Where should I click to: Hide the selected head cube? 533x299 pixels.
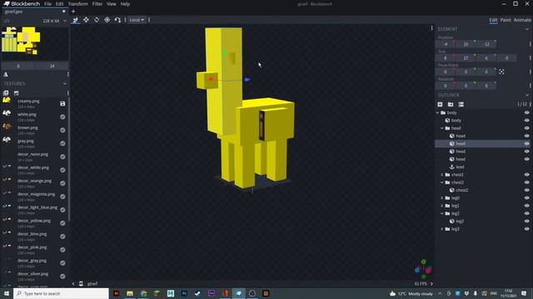(526, 144)
